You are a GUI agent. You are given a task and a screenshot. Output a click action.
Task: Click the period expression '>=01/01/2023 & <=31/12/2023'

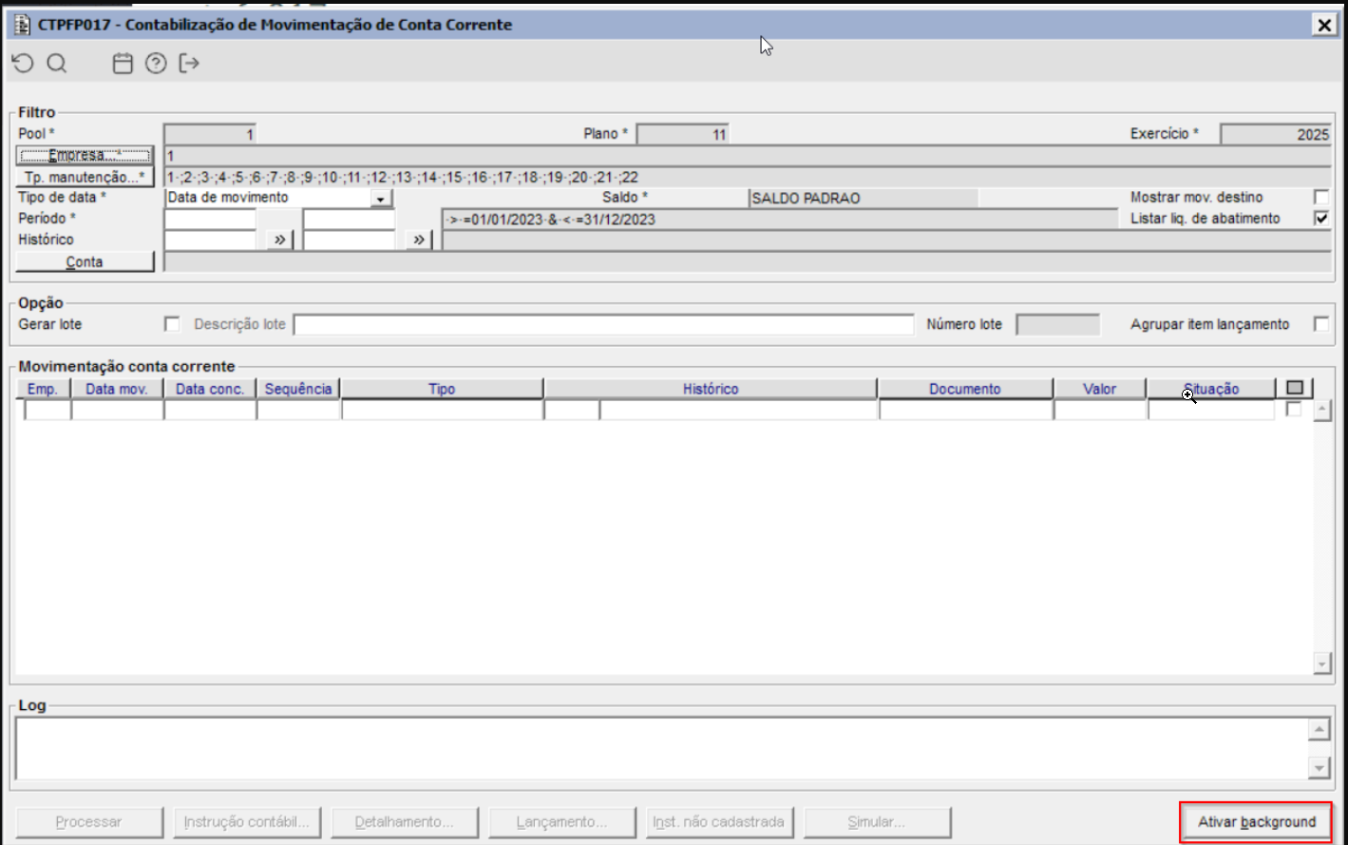[x=779, y=219]
